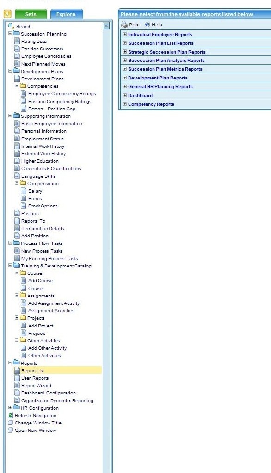
Task: Switch to the Sets tab
Action: click(31, 14)
